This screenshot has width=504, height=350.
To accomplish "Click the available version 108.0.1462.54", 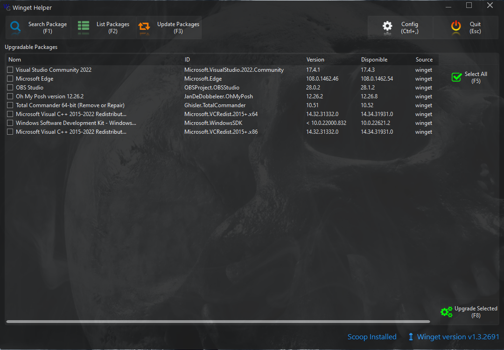I will pos(377,79).
